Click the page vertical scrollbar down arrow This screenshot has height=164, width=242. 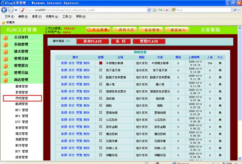239,158
